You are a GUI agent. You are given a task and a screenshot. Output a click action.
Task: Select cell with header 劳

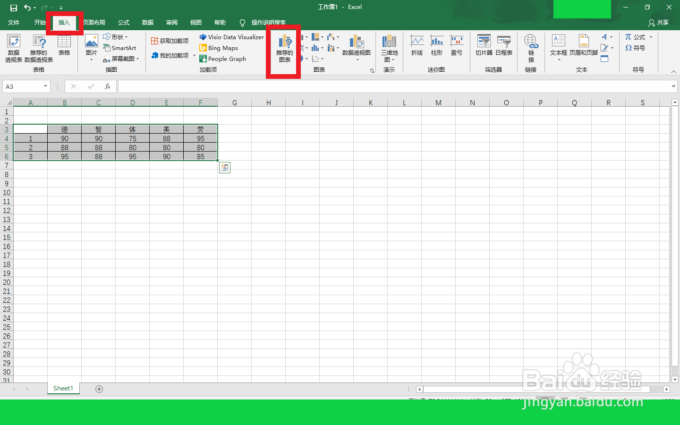(201, 129)
